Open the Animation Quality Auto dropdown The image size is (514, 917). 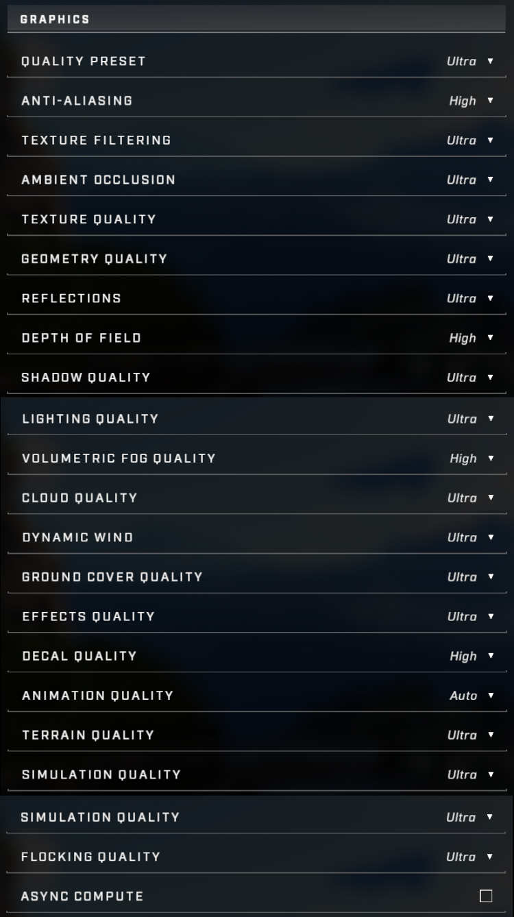490,696
